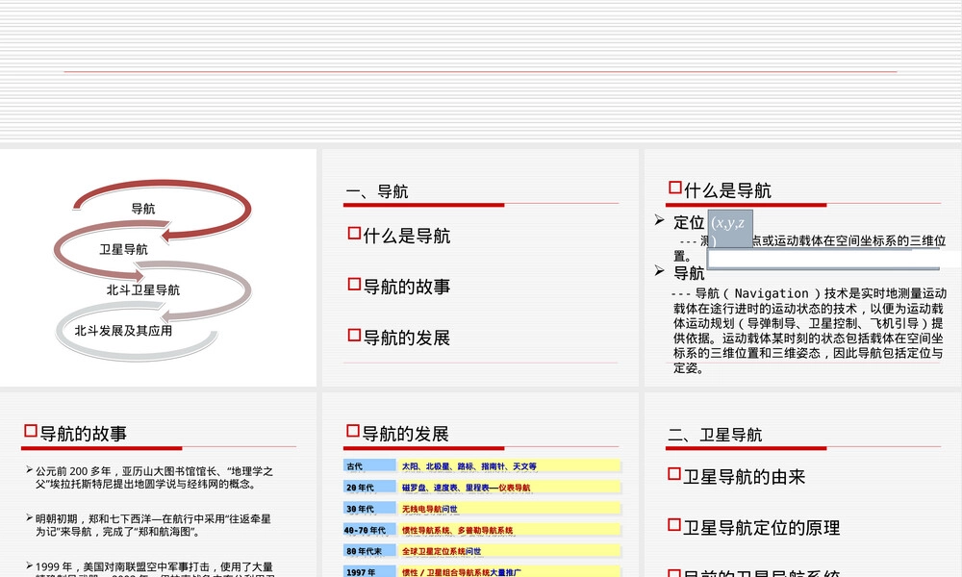Click 太阳、北极星、路标、指南针 yellow cell
The width and height of the screenshot is (962, 577).
click(509, 466)
